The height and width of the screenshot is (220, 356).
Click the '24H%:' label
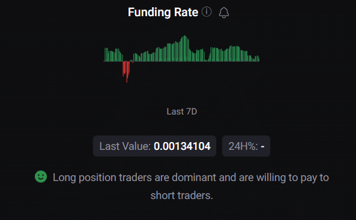click(x=243, y=146)
